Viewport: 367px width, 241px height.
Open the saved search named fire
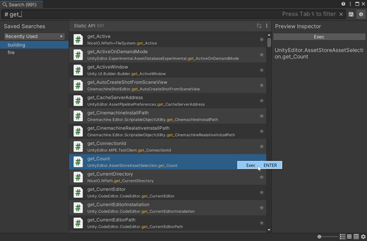coord(11,52)
